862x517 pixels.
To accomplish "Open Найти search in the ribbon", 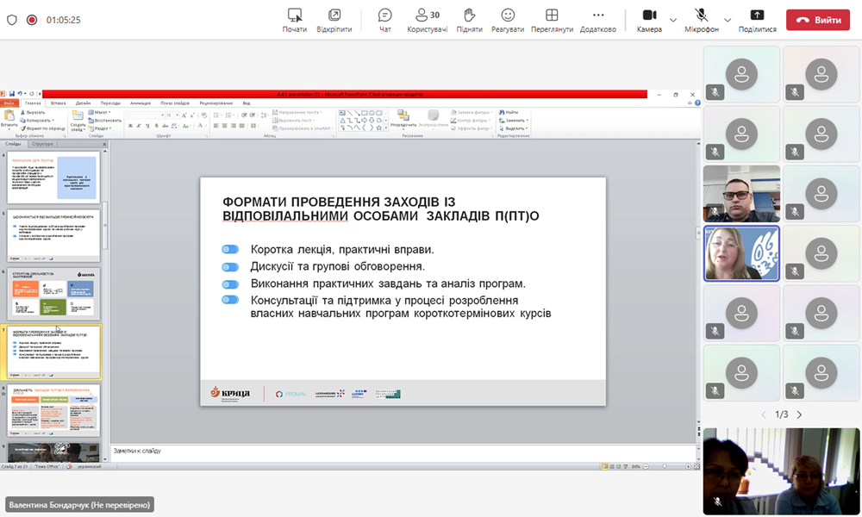I will click(505, 111).
